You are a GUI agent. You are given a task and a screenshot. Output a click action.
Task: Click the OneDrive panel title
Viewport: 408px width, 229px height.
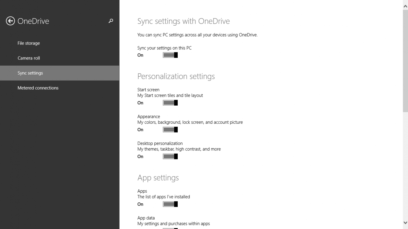(x=33, y=21)
